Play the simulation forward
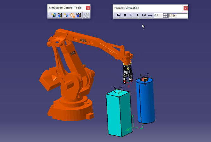This screenshot has width=211, height=142. pyautogui.click(x=138, y=15)
